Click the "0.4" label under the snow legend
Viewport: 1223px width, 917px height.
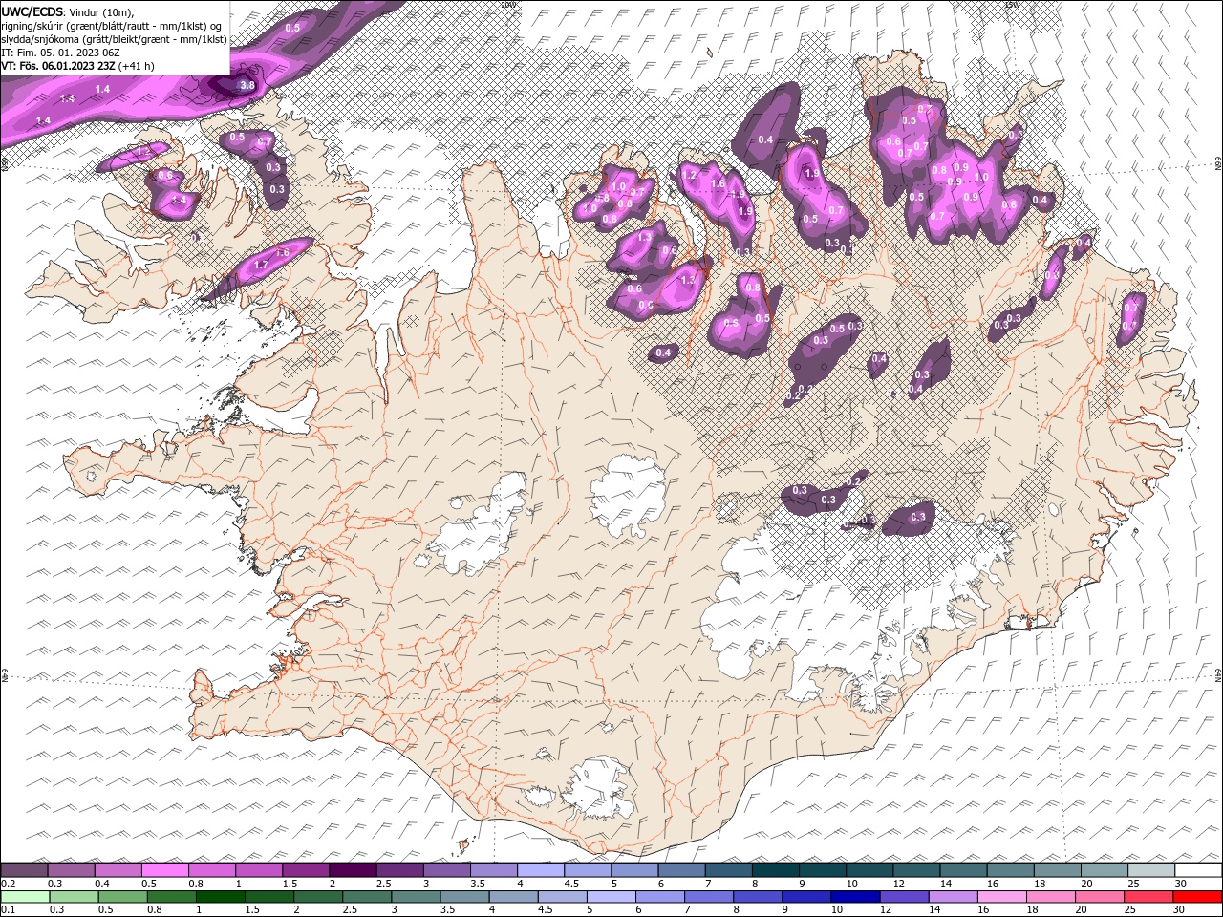[x=101, y=884]
